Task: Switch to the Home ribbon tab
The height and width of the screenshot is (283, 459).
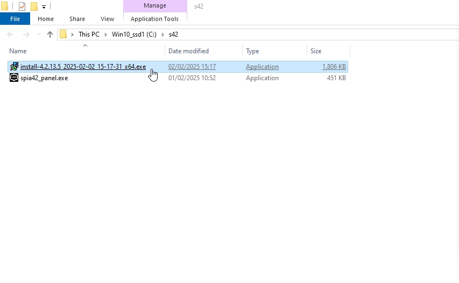Action: pos(46,19)
